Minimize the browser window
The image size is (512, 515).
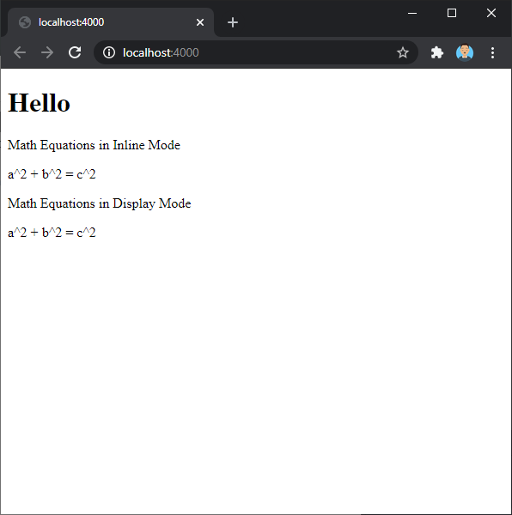click(x=412, y=13)
